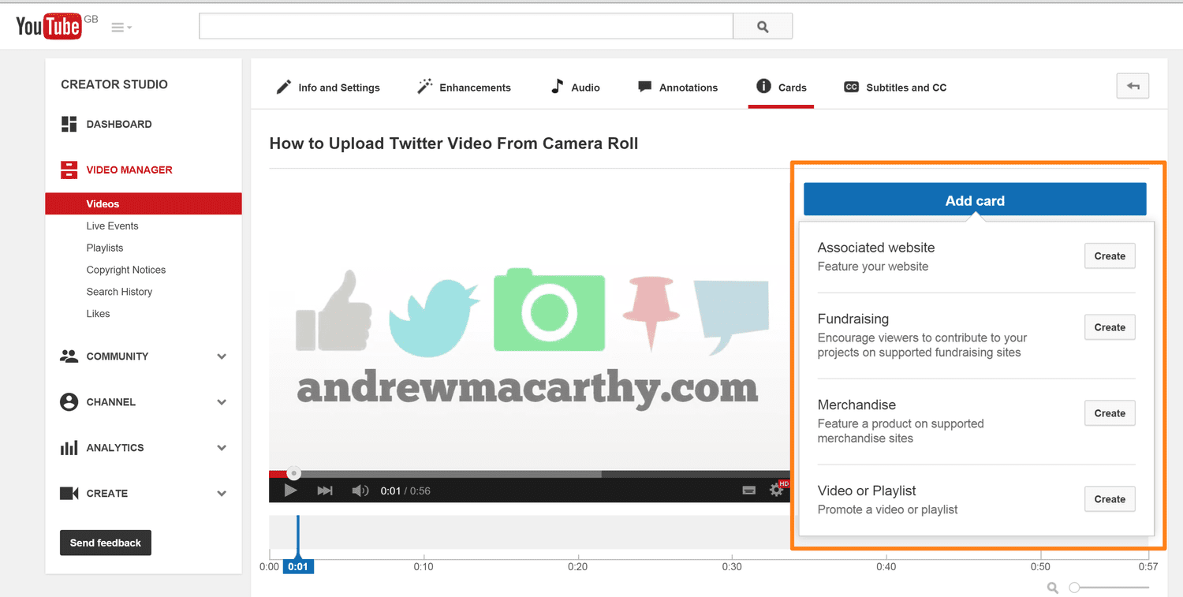The image size is (1183, 597).
Task: Adjust the timeline zoom slider
Action: coord(1074,587)
